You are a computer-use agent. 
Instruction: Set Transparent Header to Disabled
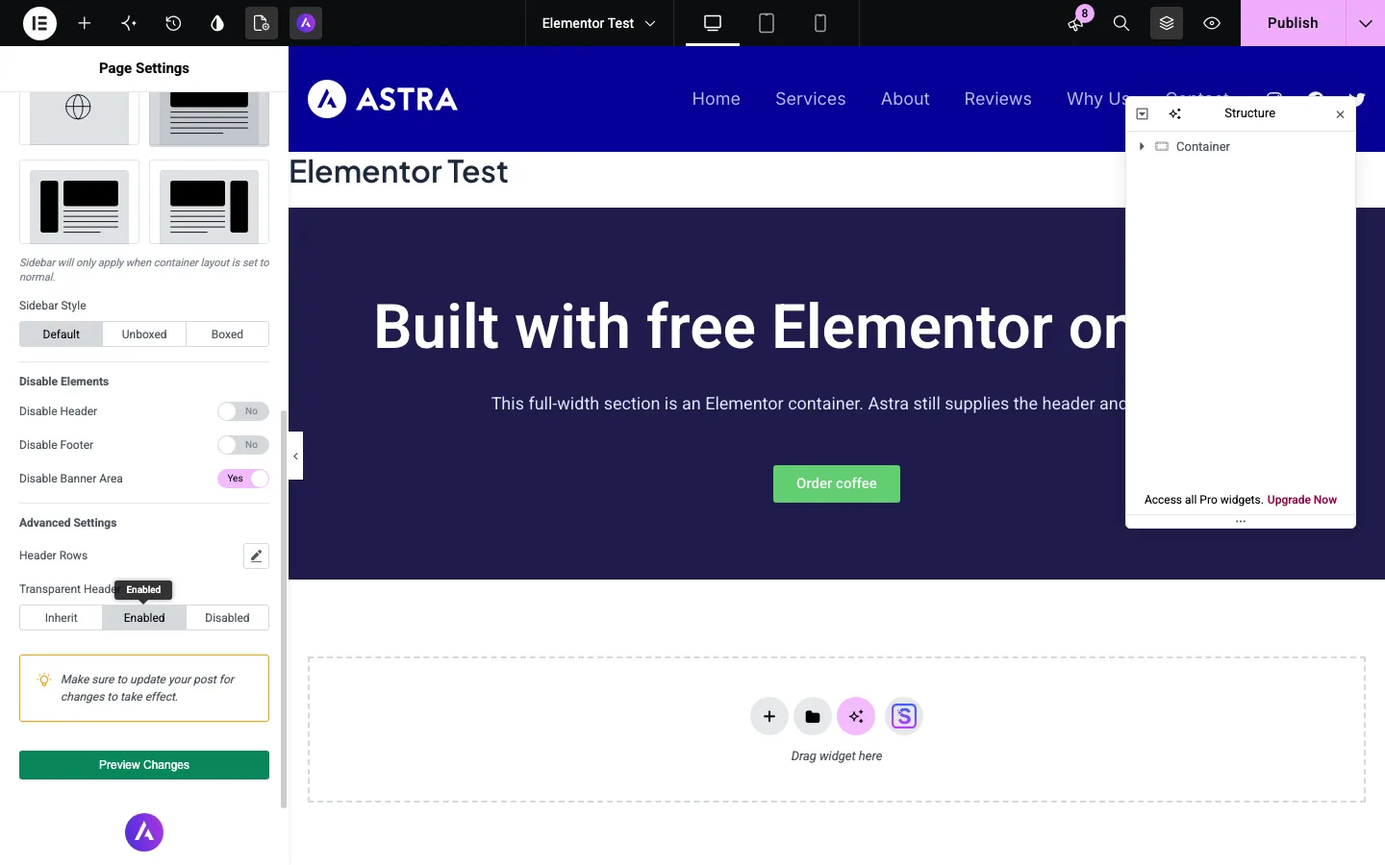coord(227,618)
